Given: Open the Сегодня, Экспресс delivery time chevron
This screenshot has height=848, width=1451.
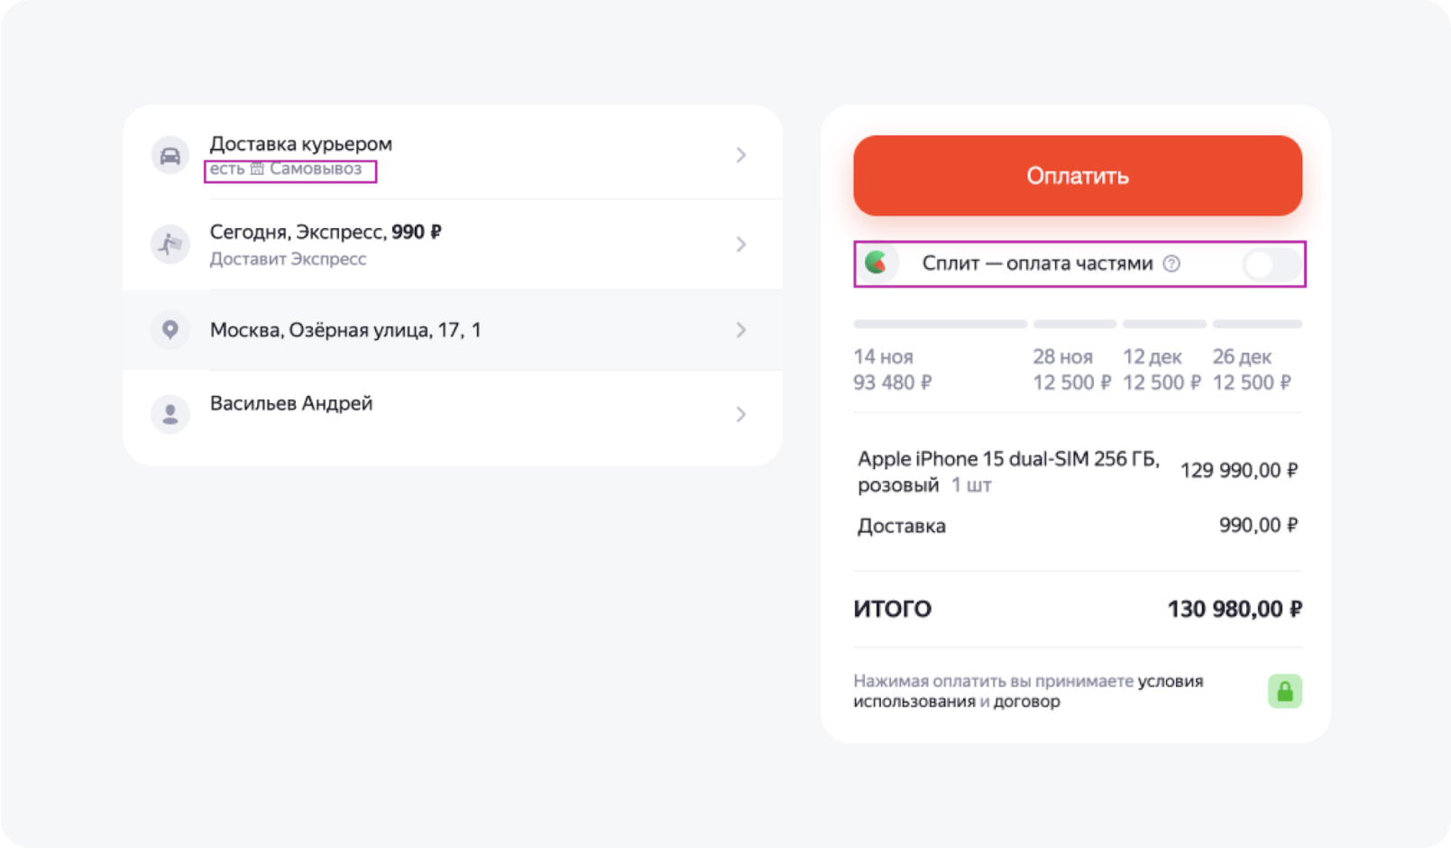Looking at the screenshot, I should (741, 244).
